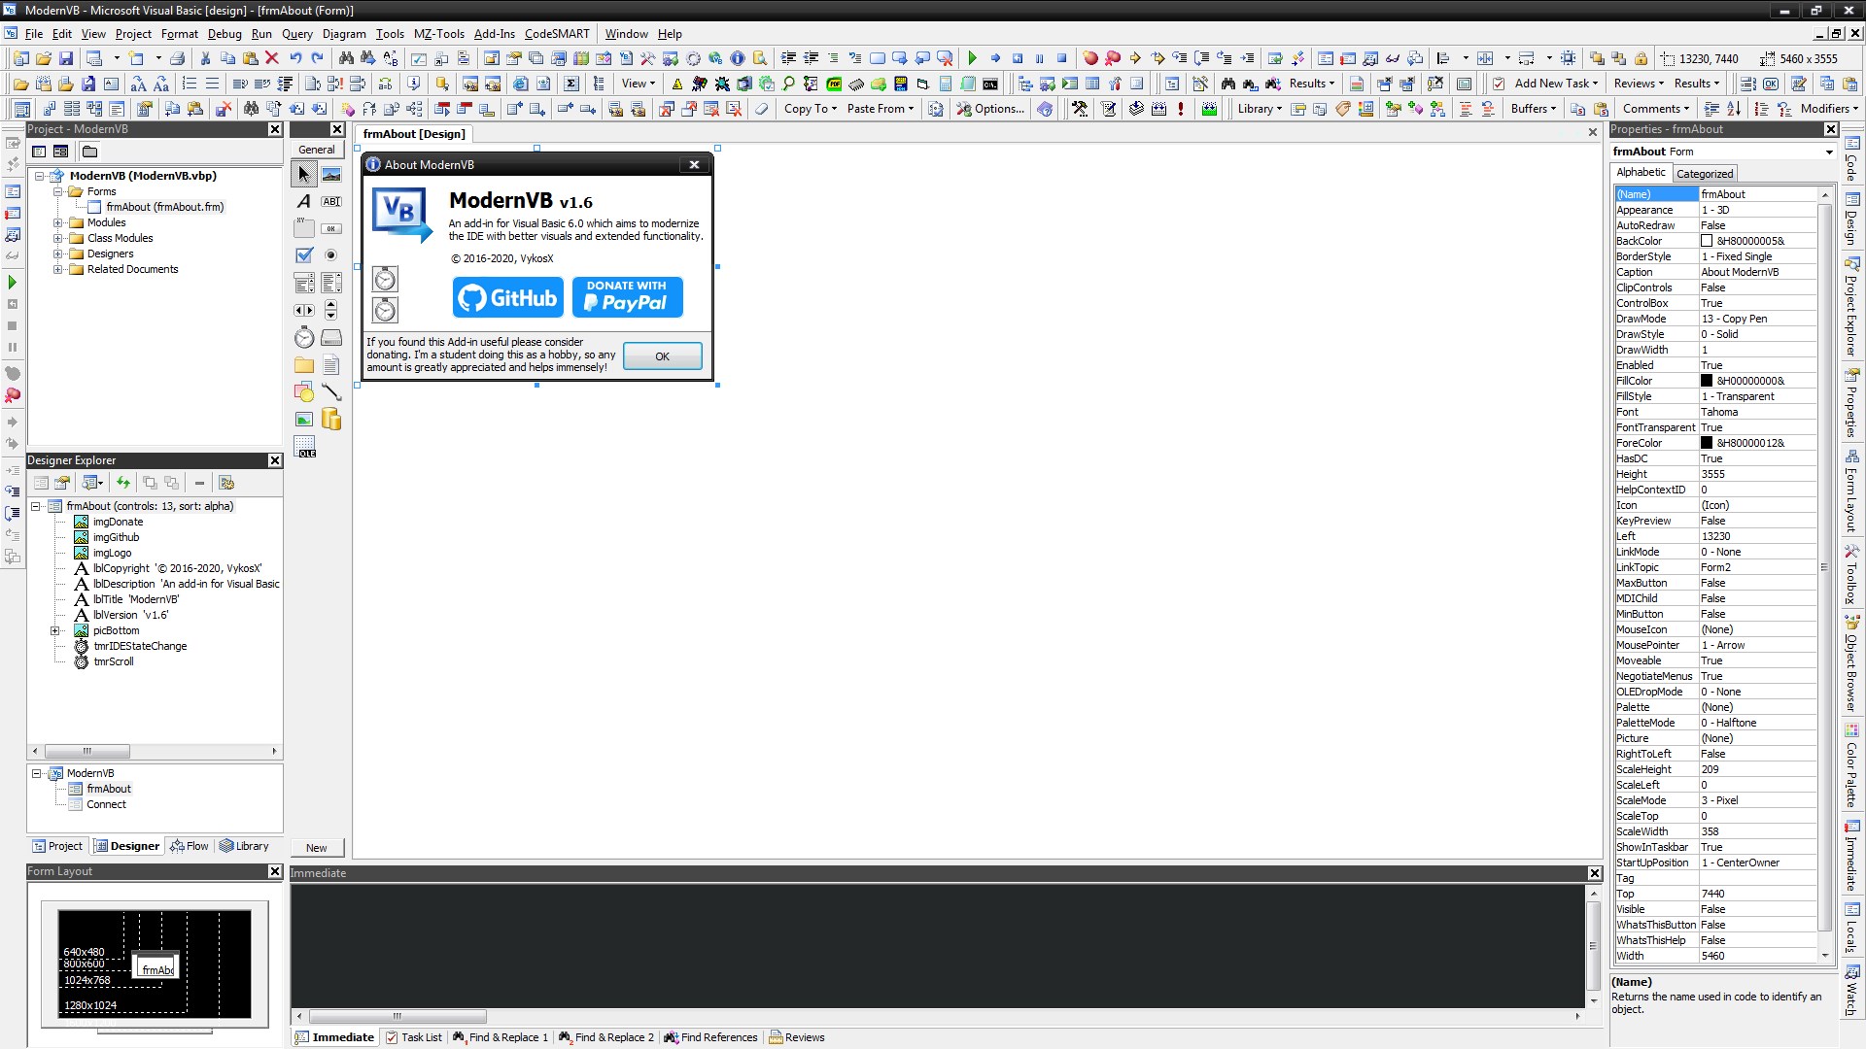1866x1049 pixels.
Task: Select the PictureBox control in toolbox
Action: 331,175
